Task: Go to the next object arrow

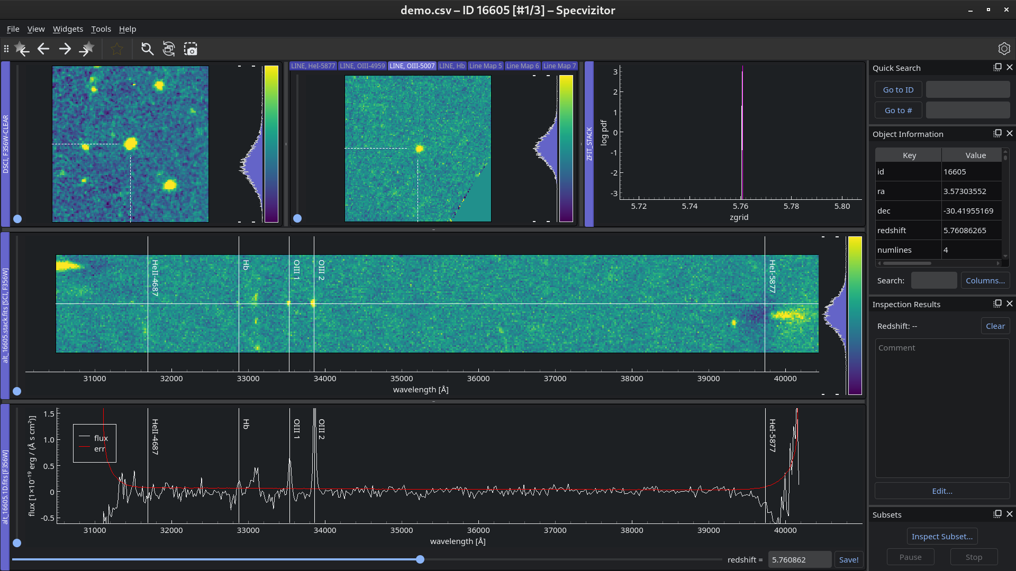Action: (x=65, y=49)
